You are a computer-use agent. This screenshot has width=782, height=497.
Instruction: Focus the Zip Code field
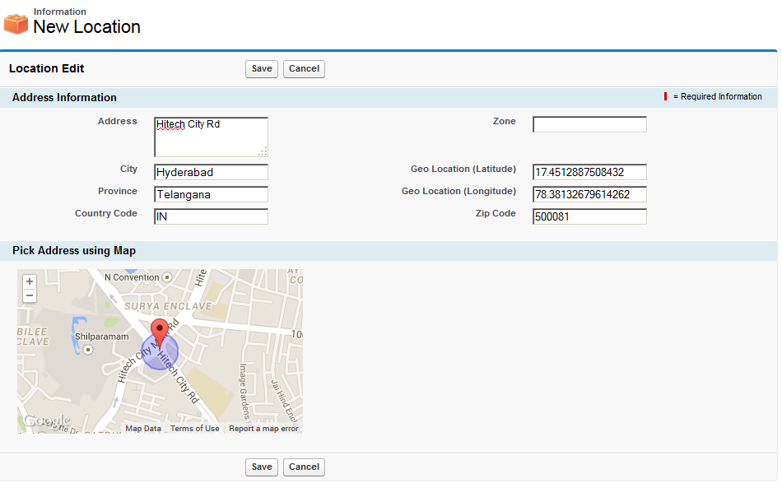(589, 216)
